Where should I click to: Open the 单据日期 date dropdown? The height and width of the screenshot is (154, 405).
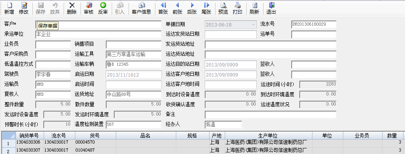point(254,24)
